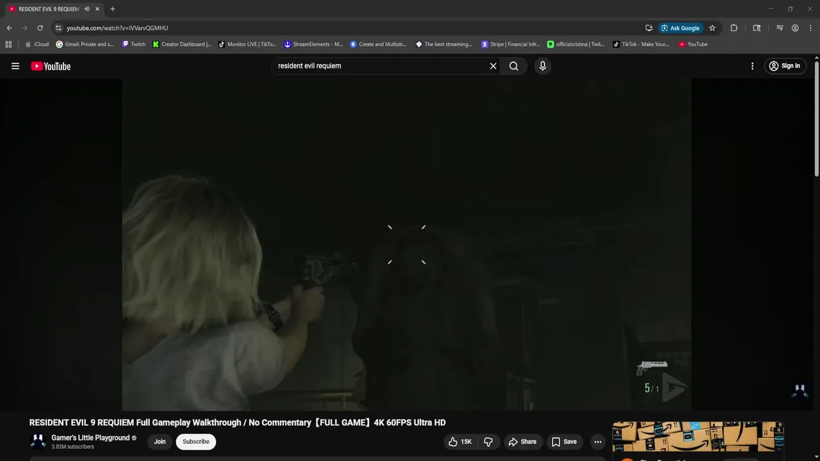The width and height of the screenshot is (820, 461).
Task: Go to the YouTube home logo
Action: click(x=51, y=66)
